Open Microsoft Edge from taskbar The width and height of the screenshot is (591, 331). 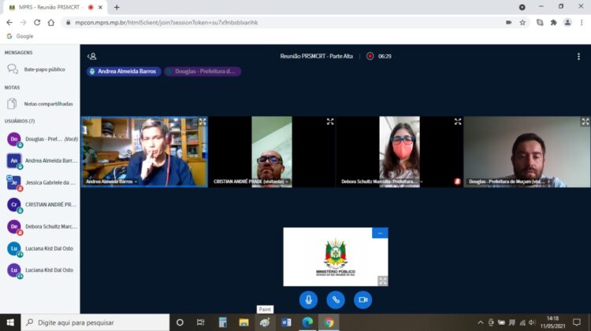coord(307,322)
